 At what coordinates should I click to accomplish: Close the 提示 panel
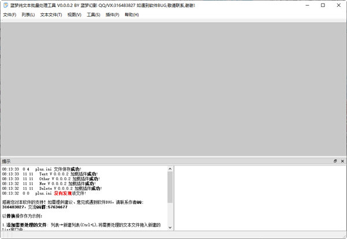[x=342, y=161]
